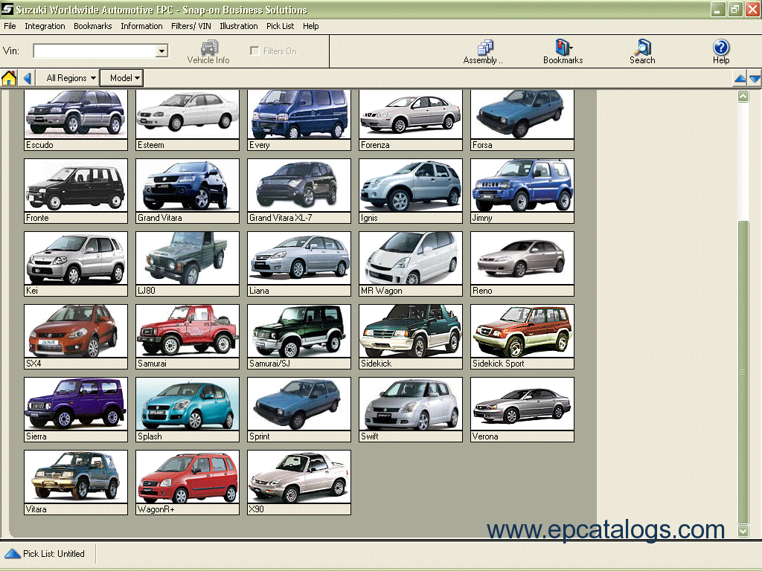Screen dimensions: 762x571
Task: Expand the Vin combo box dropdown
Action: (x=161, y=51)
